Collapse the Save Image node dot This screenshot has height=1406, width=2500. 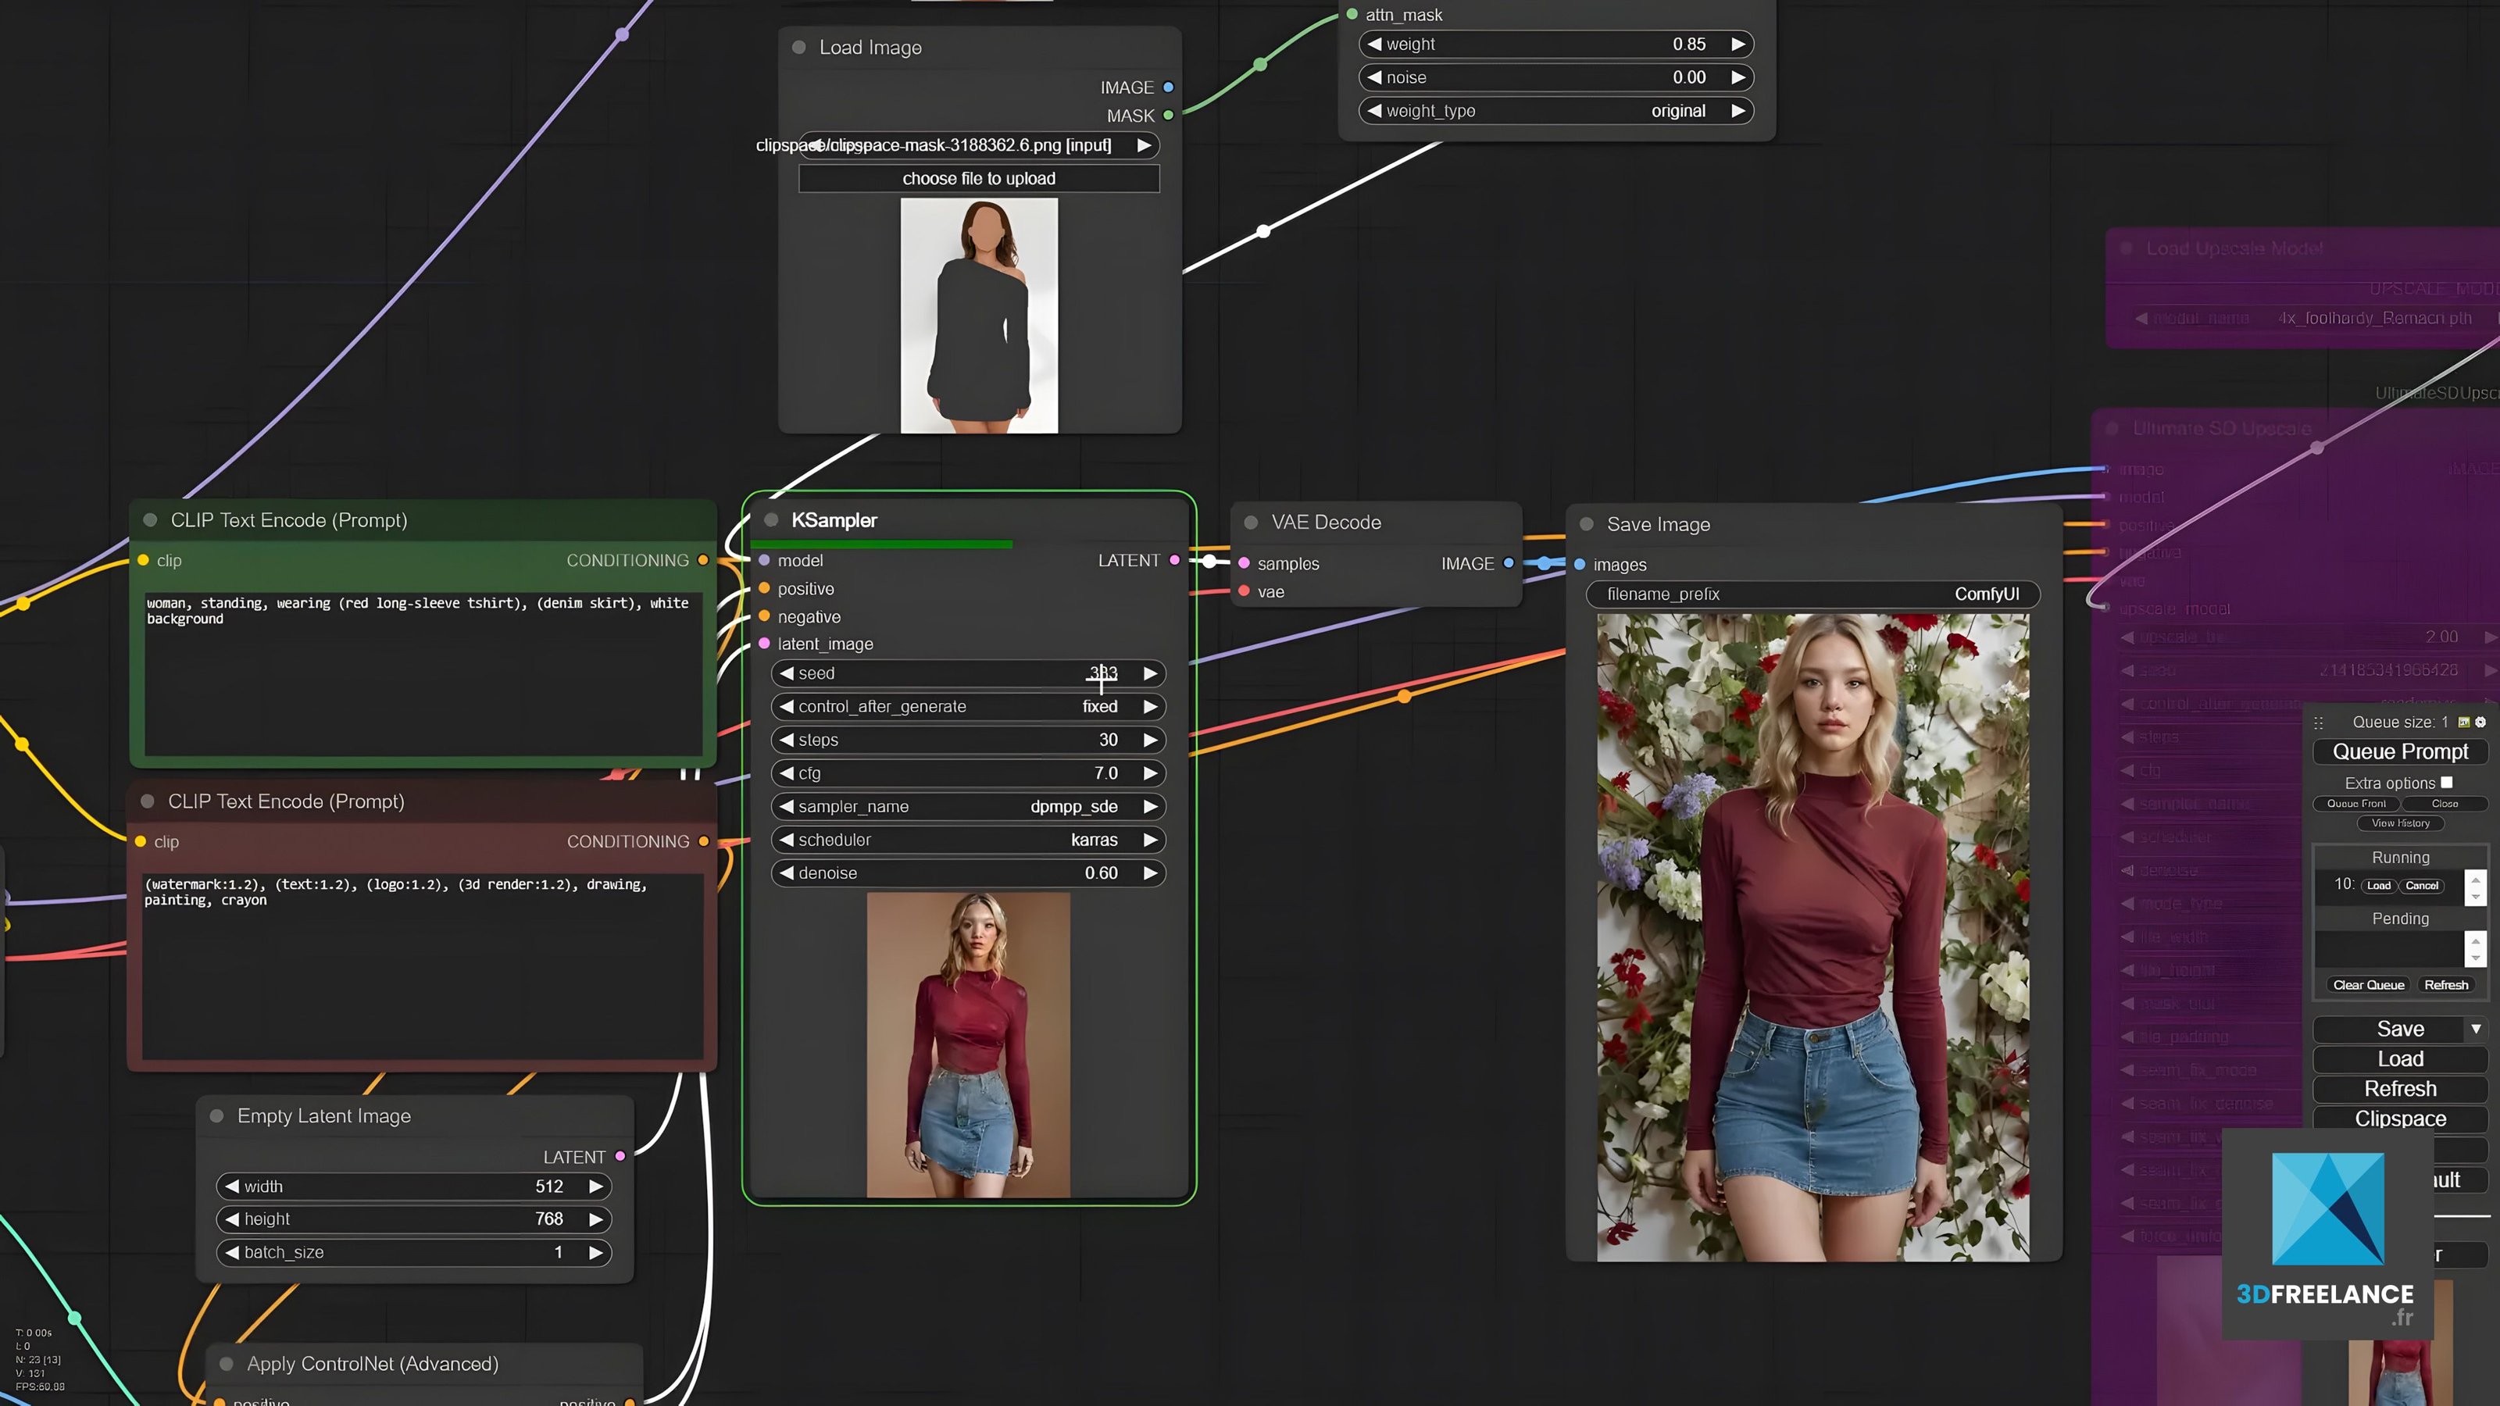coord(1587,524)
